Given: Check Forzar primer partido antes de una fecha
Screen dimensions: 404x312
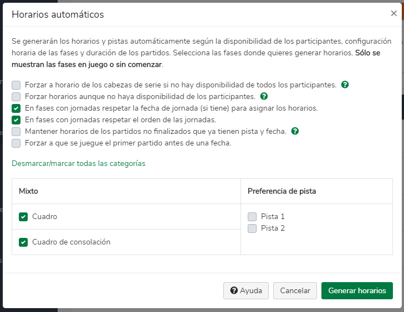Looking at the screenshot, I should point(16,143).
